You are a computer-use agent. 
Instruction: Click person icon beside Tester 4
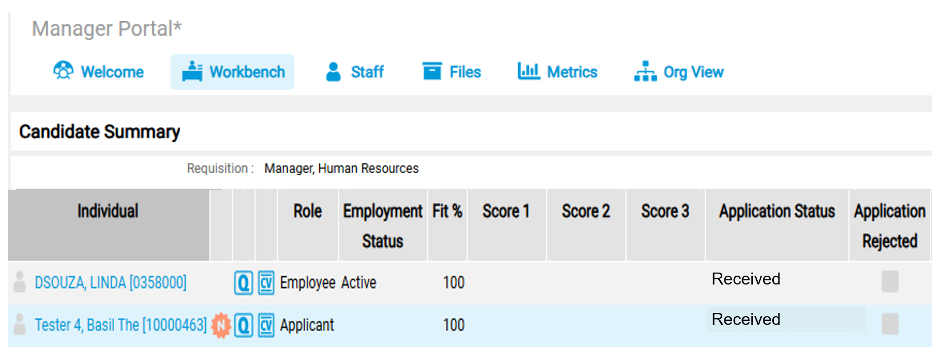point(20,324)
